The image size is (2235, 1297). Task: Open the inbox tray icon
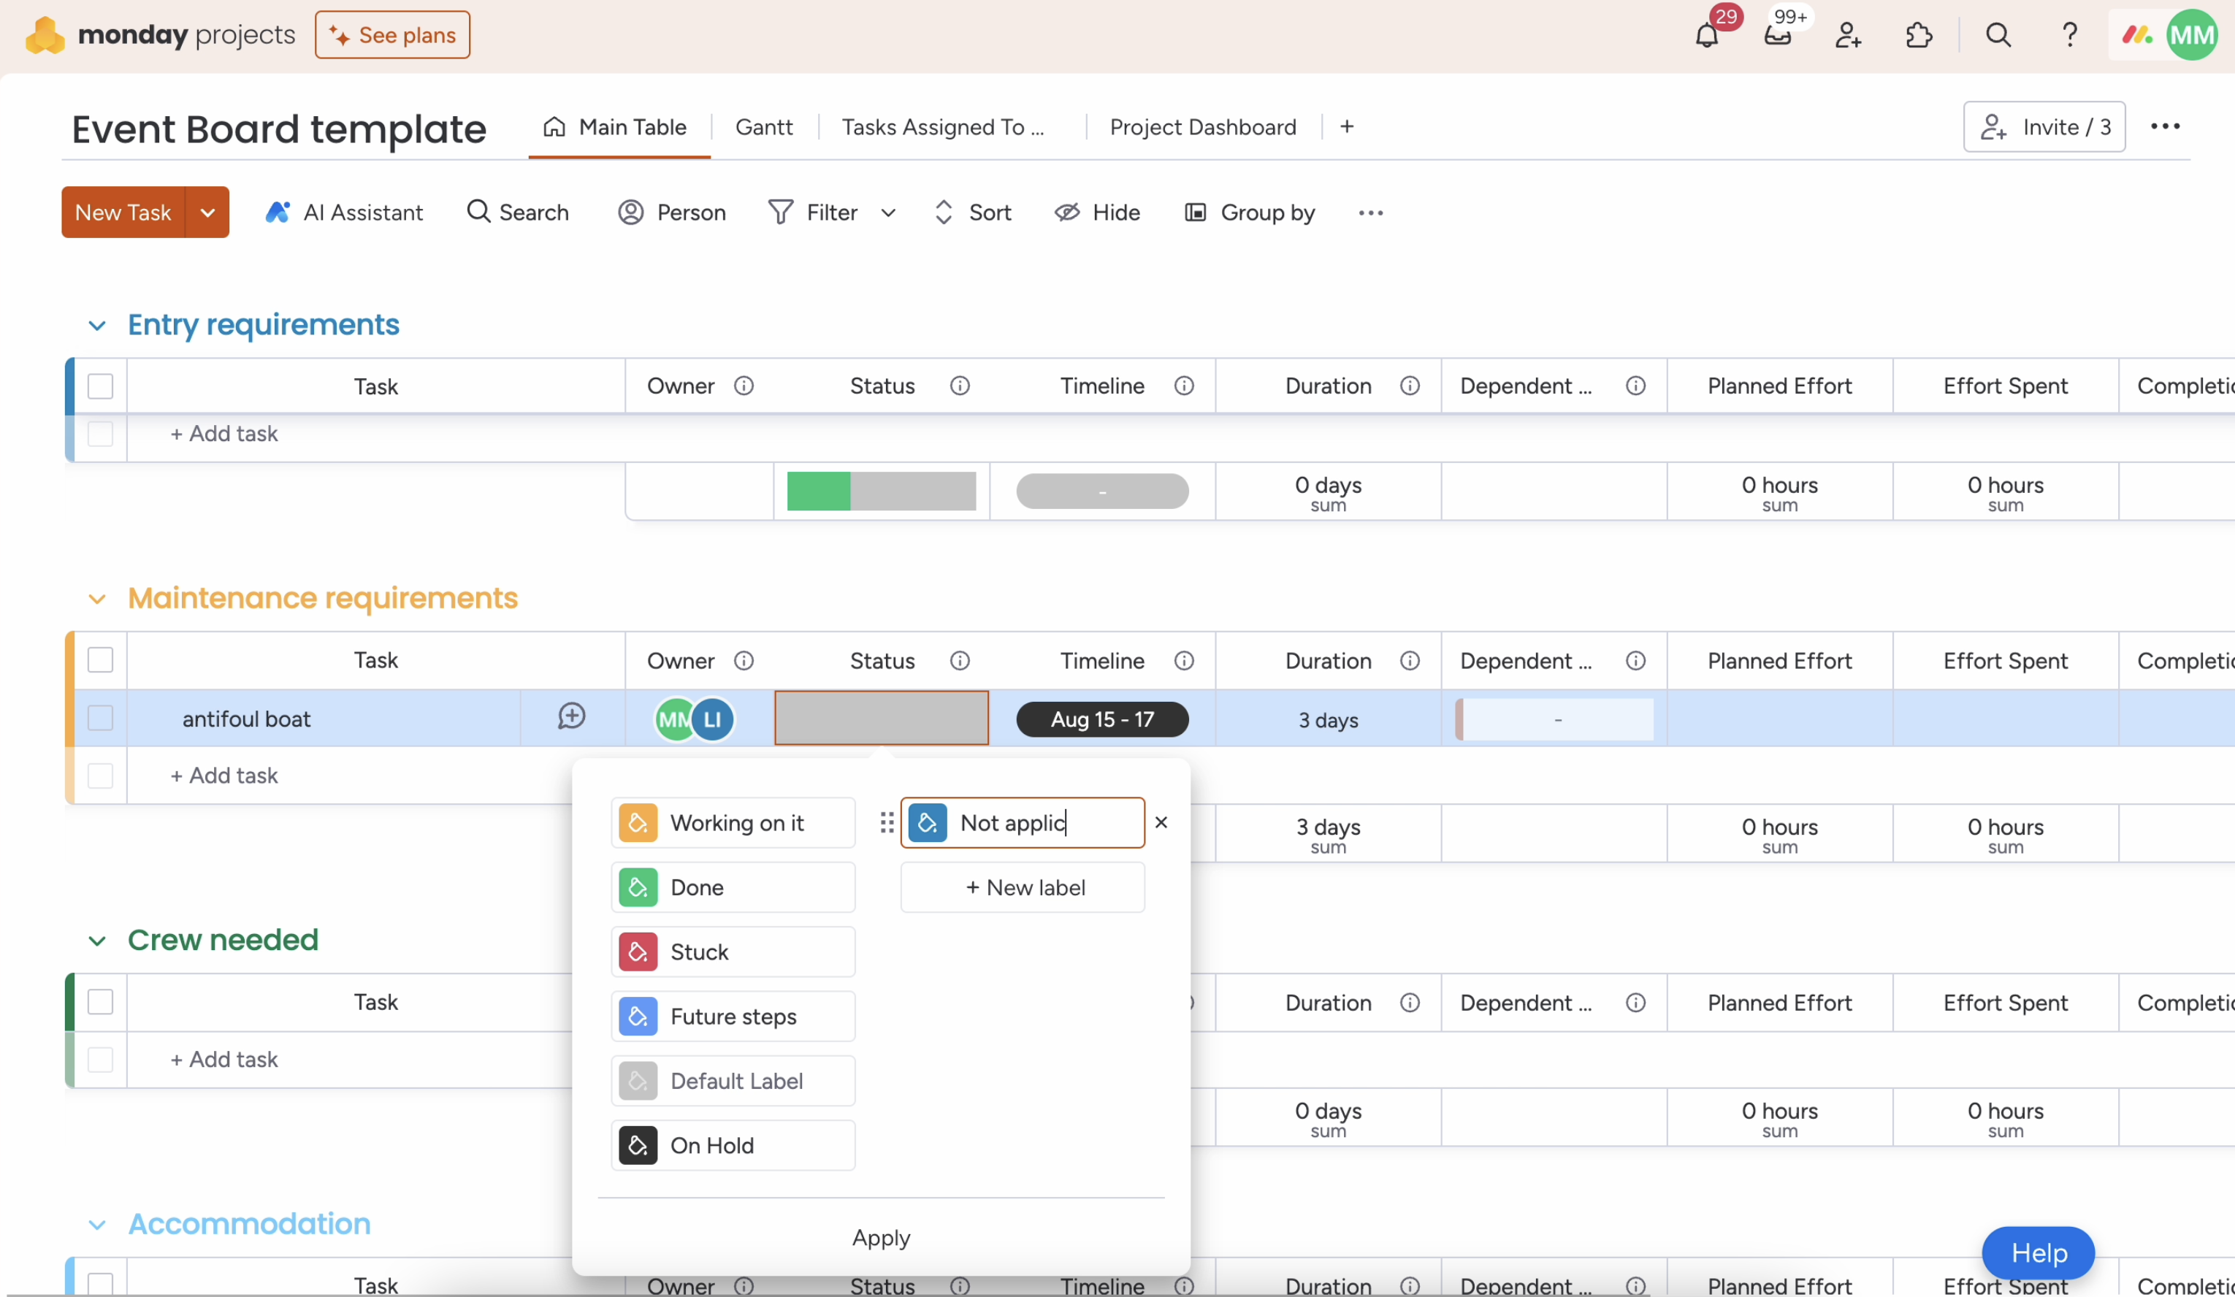pos(1777,36)
